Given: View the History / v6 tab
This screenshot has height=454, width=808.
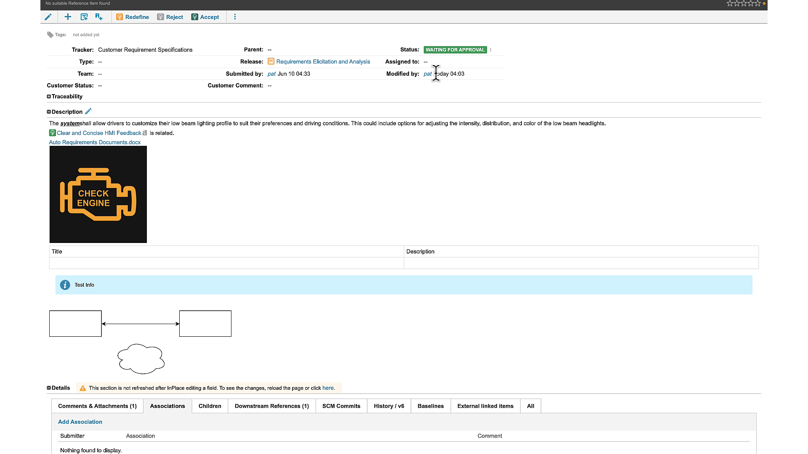Looking at the screenshot, I should [388, 406].
